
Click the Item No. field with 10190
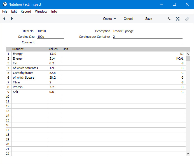(51, 31)
